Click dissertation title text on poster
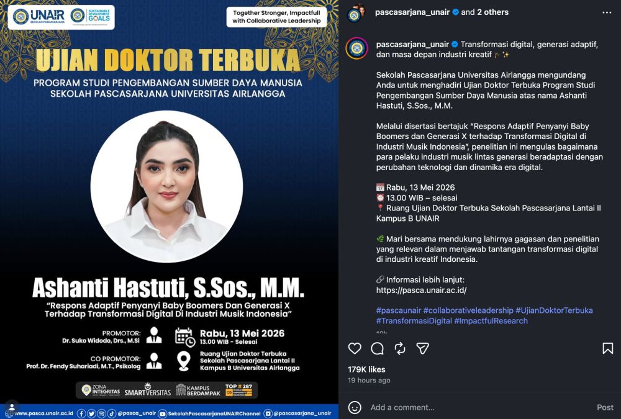The width and height of the screenshot is (621, 419). pyautogui.click(x=168, y=310)
